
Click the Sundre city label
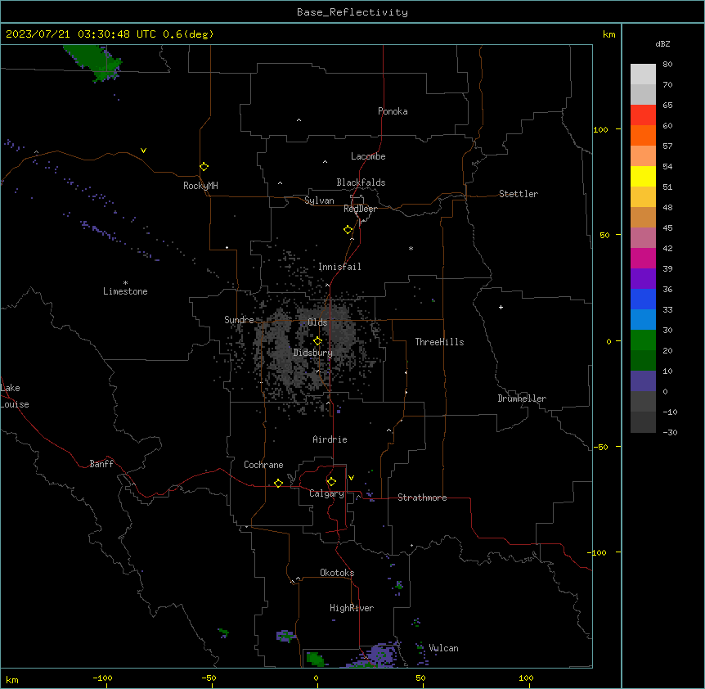click(x=239, y=320)
